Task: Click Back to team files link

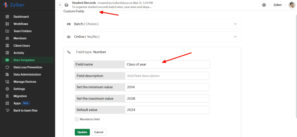Action: coord(26,110)
